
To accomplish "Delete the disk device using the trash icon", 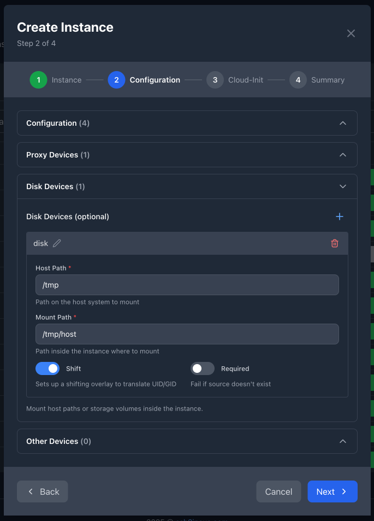I will point(335,243).
